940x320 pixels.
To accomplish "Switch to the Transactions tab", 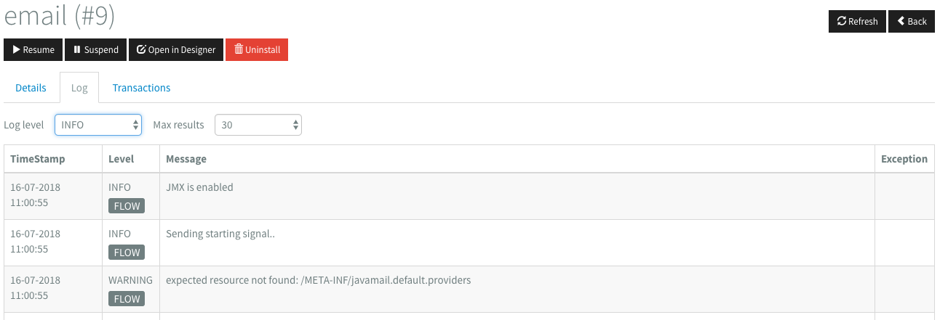I will click(x=141, y=88).
